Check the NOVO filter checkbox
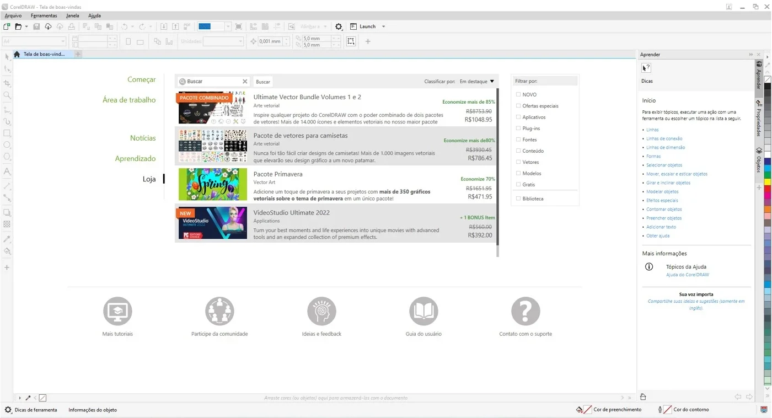Screen dimensions: 772x418 (518, 95)
